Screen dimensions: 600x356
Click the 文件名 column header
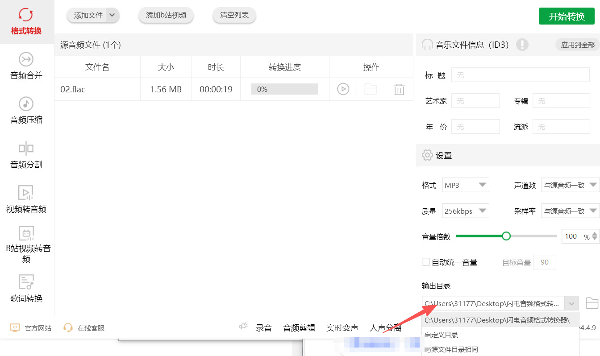97,67
